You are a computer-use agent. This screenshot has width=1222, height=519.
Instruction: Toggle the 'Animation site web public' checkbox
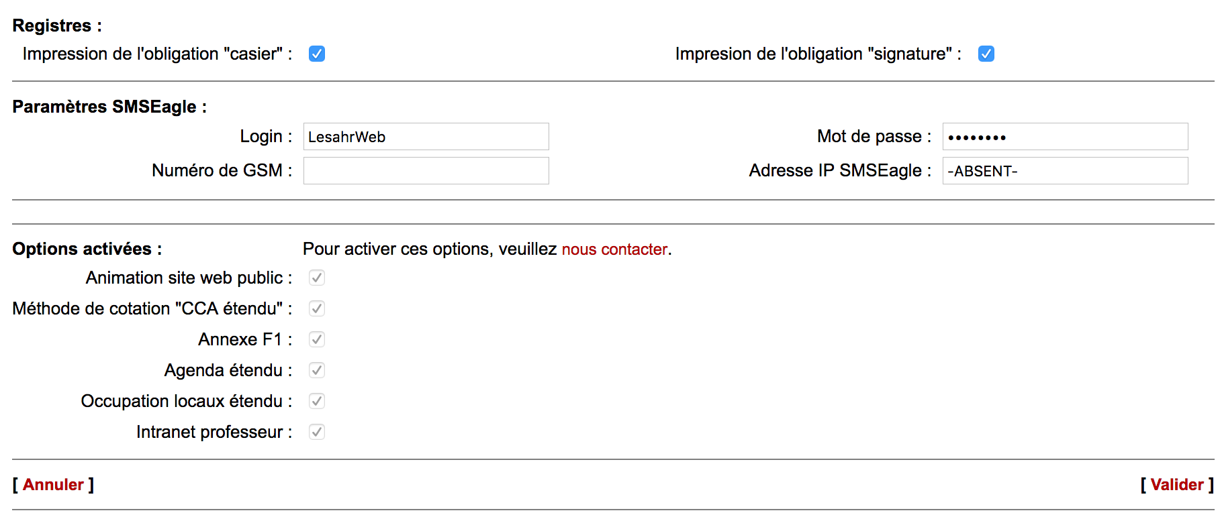[x=317, y=278]
